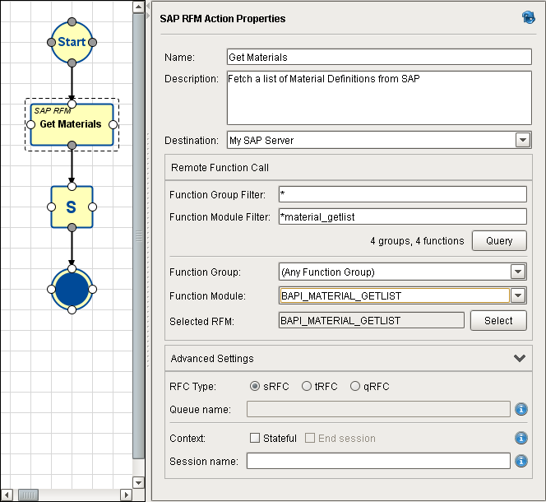Click the Start node in the workflow

tap(72, 42)
